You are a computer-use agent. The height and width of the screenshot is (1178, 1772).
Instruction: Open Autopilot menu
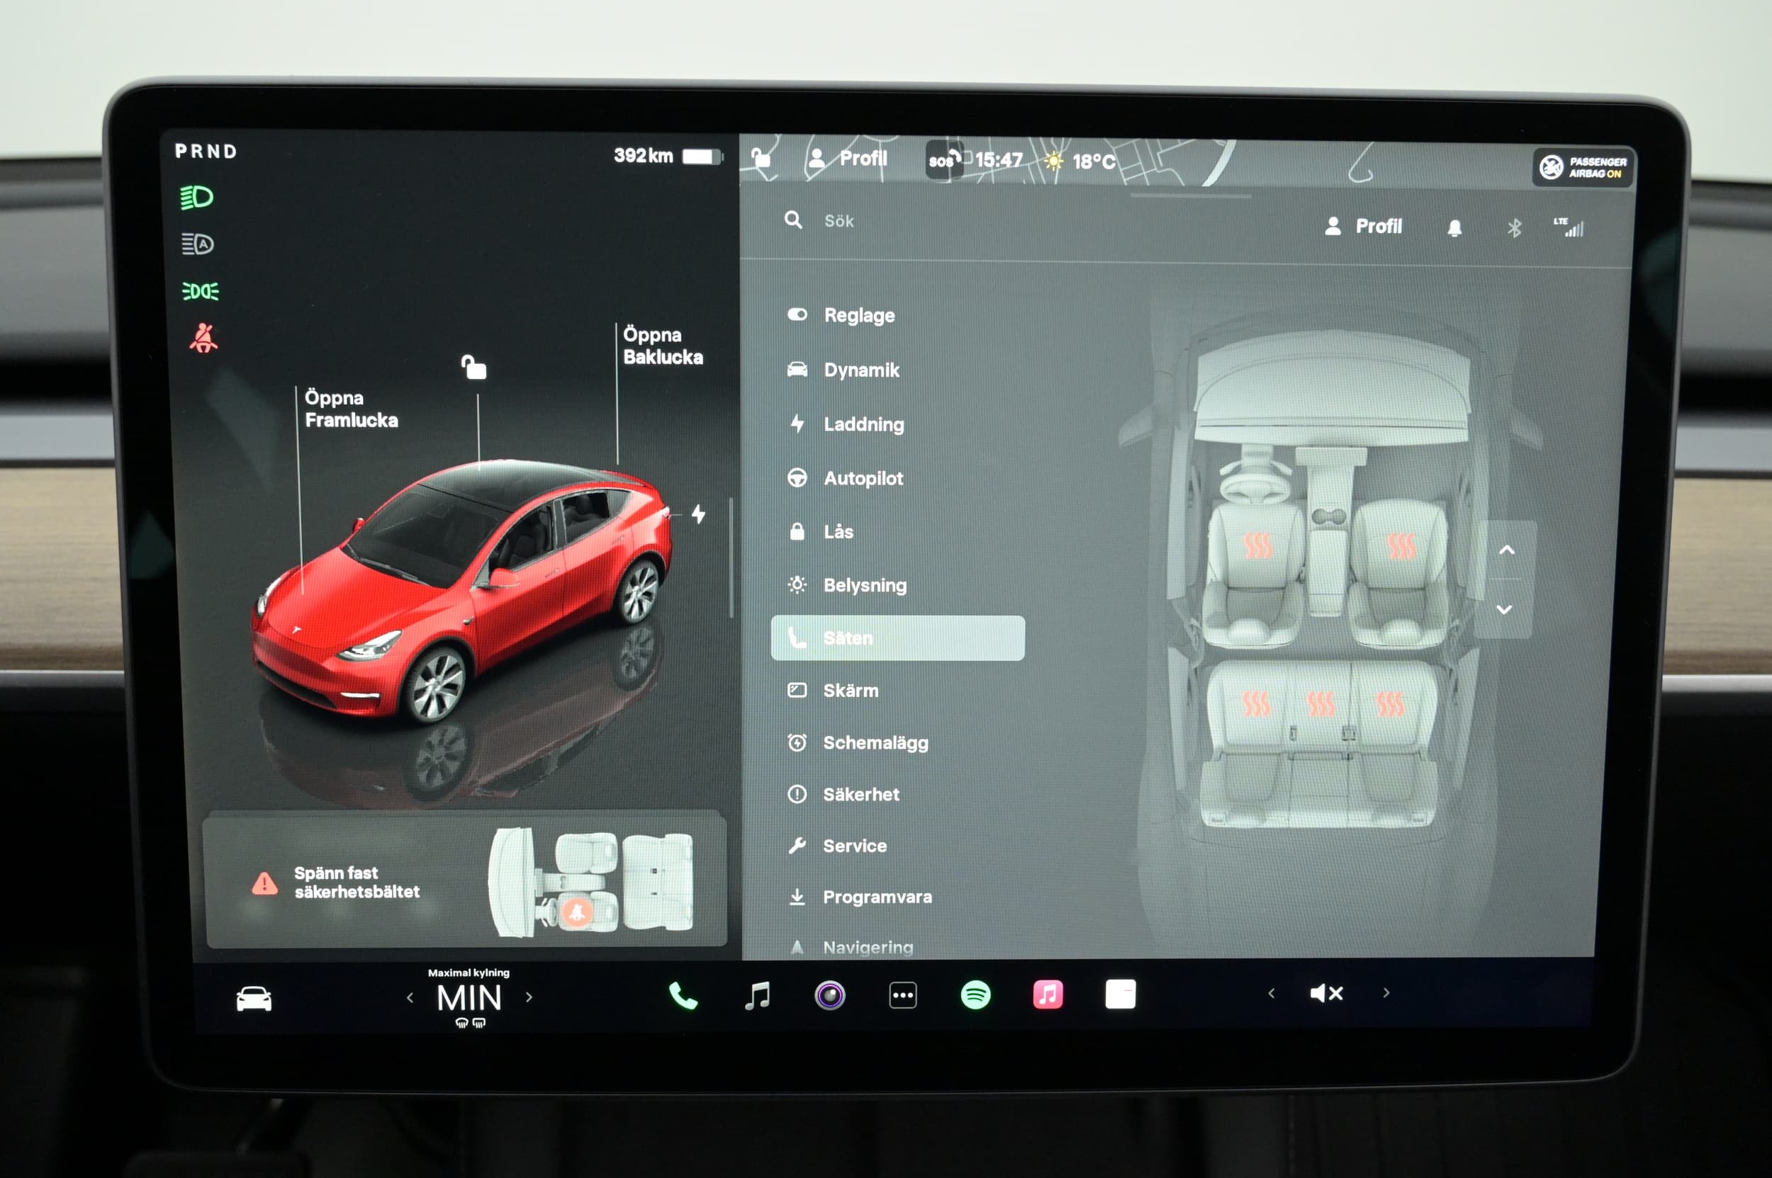tap(845, 478)
